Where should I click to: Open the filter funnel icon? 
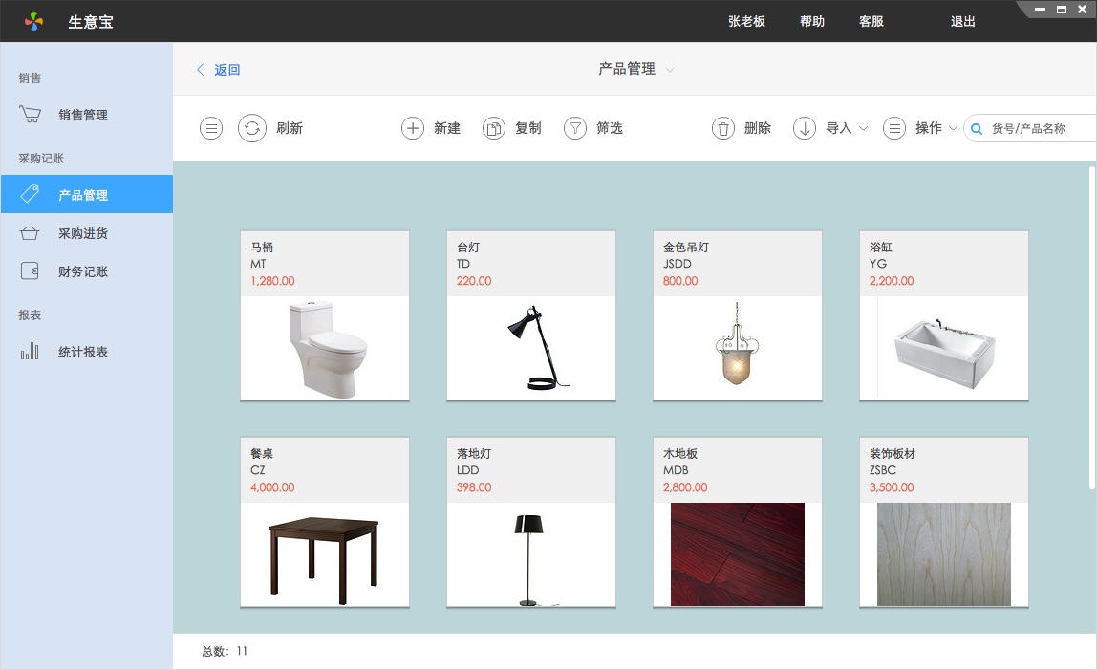pos(574,128)
